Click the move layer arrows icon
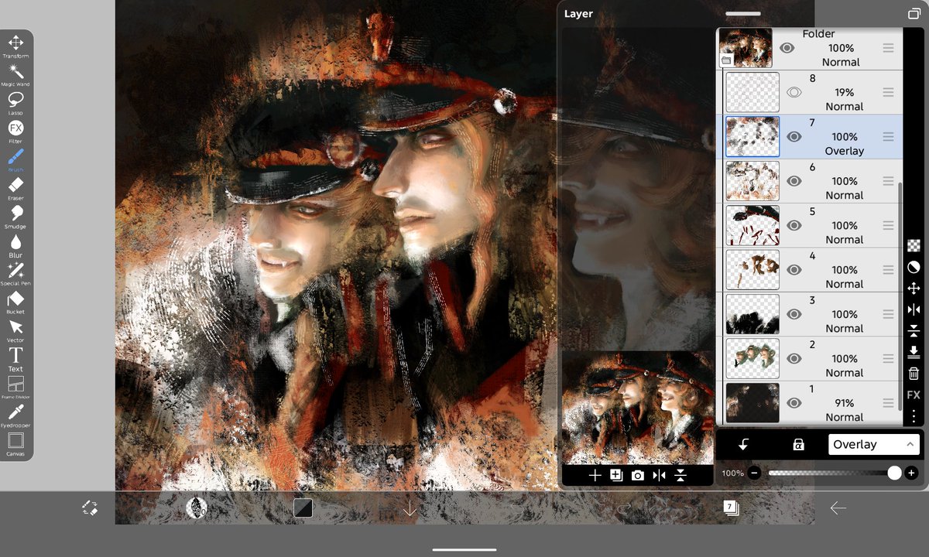The image size is (929, 557). tap(914, 288)
